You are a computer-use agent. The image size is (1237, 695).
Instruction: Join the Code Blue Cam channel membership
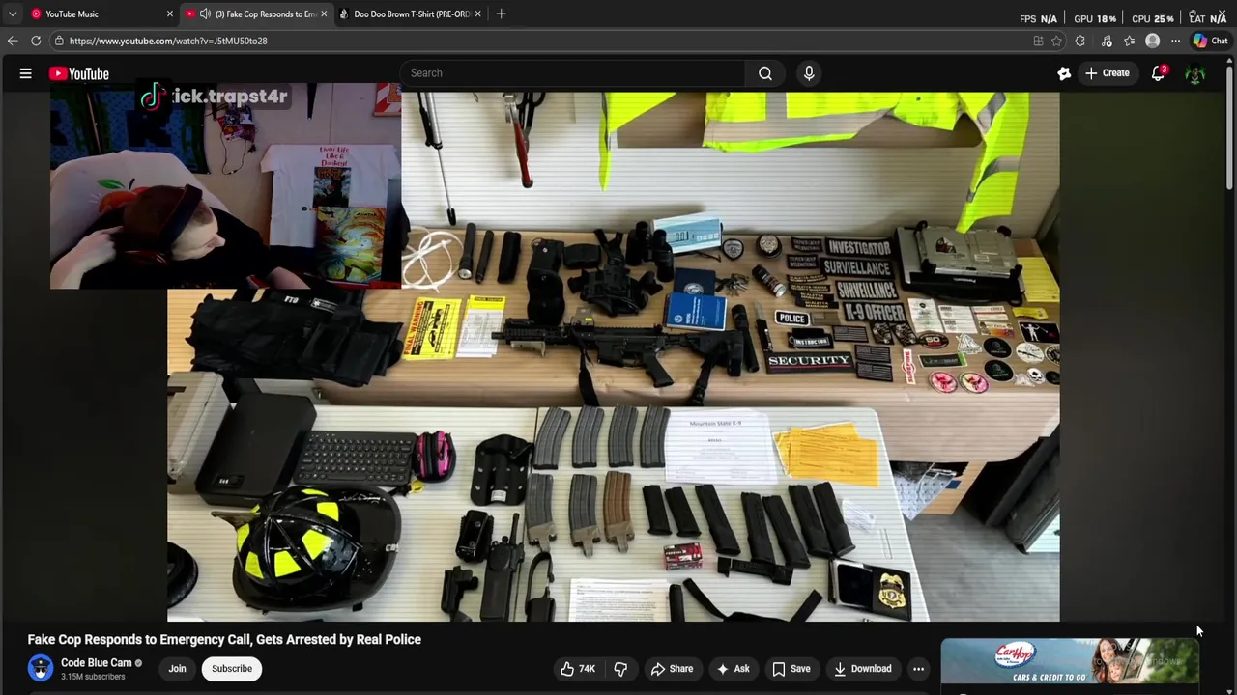[177, 668]
